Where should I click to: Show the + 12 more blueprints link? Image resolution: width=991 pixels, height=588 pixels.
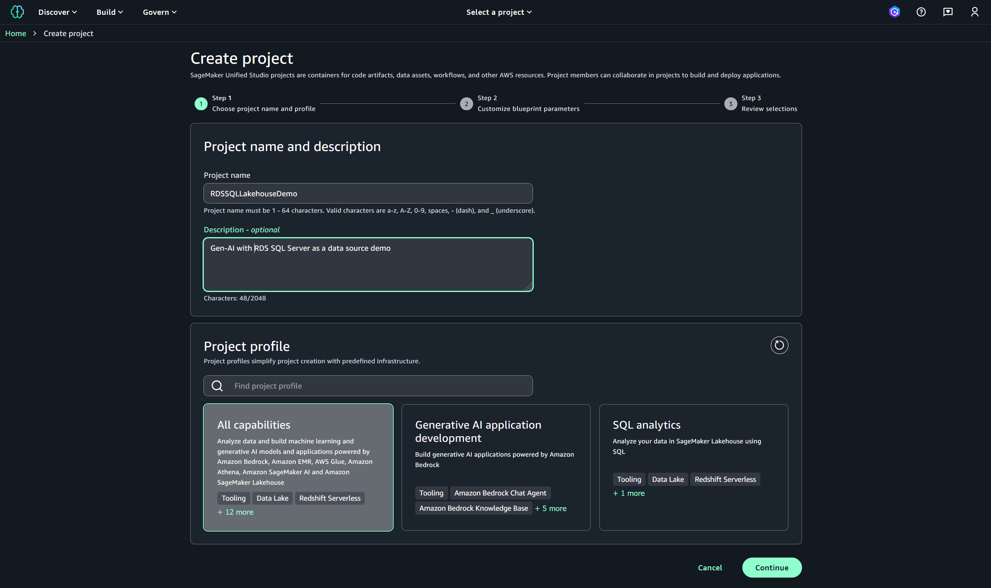(235, 512)
